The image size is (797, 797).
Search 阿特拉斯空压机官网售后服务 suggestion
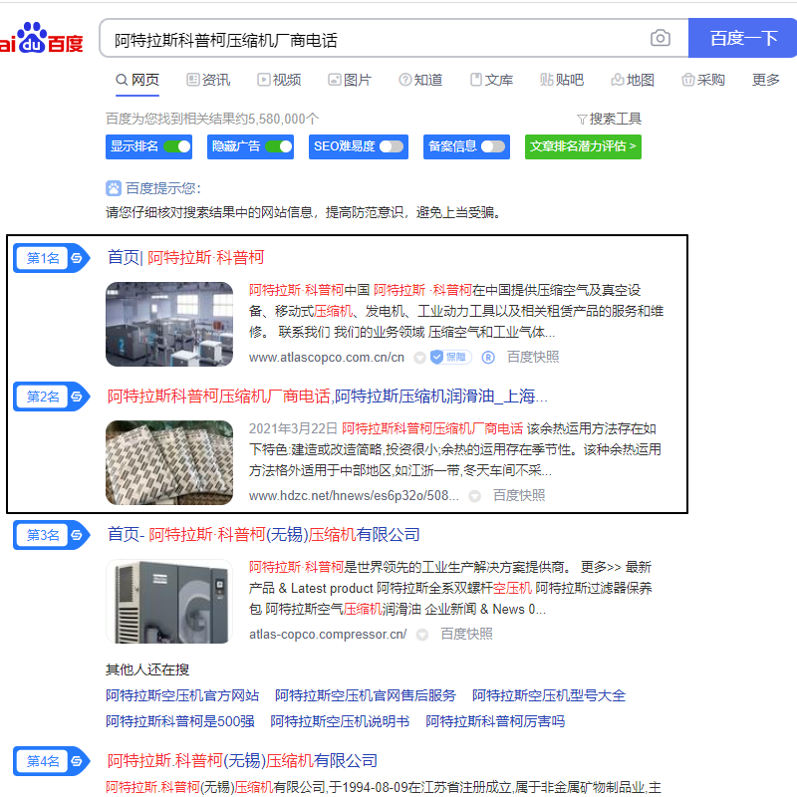pyautogui.click(x=366, y=695)
